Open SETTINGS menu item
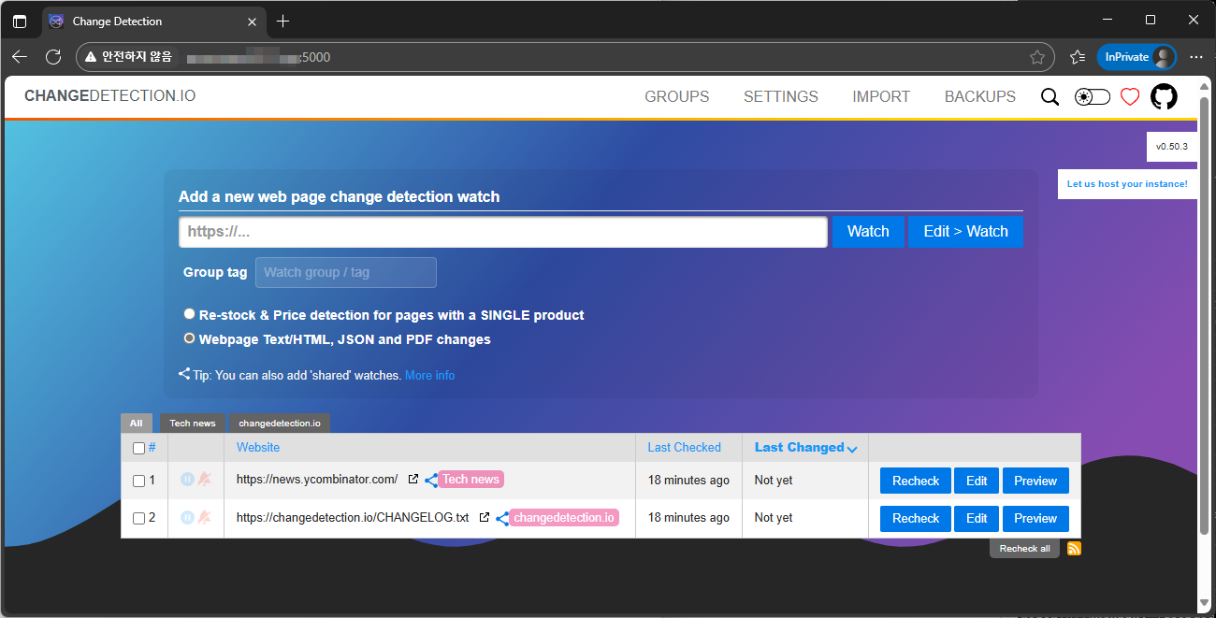Image resolution: width=1216 pixels, height=618 pixels. (x=781, y=96)
